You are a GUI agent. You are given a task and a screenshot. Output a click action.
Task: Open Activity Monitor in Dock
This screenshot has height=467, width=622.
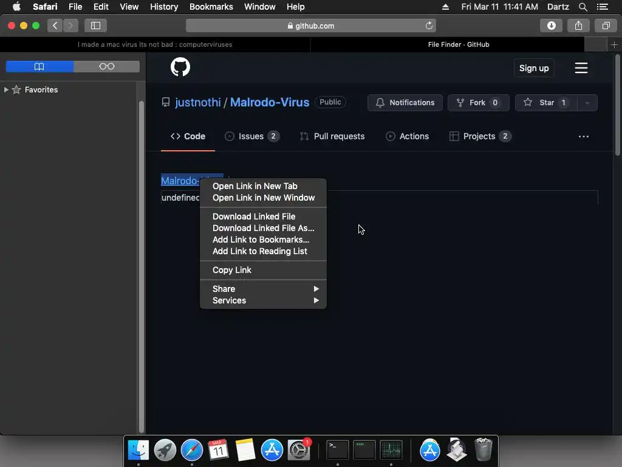[391, 450]
